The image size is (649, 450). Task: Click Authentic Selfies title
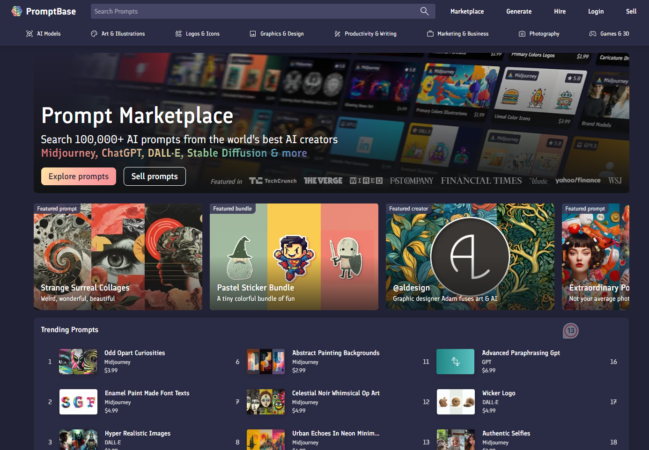[x=506, y=433]
